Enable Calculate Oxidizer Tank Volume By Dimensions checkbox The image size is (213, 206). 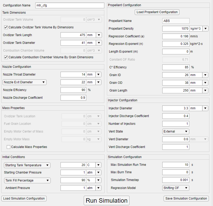(x=6, y=27)
